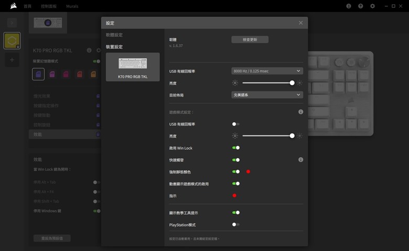This screenshot has width=409, height=251.
Task: Toggle PlayStation模式 switch
Action: click(x=236, y=224)
